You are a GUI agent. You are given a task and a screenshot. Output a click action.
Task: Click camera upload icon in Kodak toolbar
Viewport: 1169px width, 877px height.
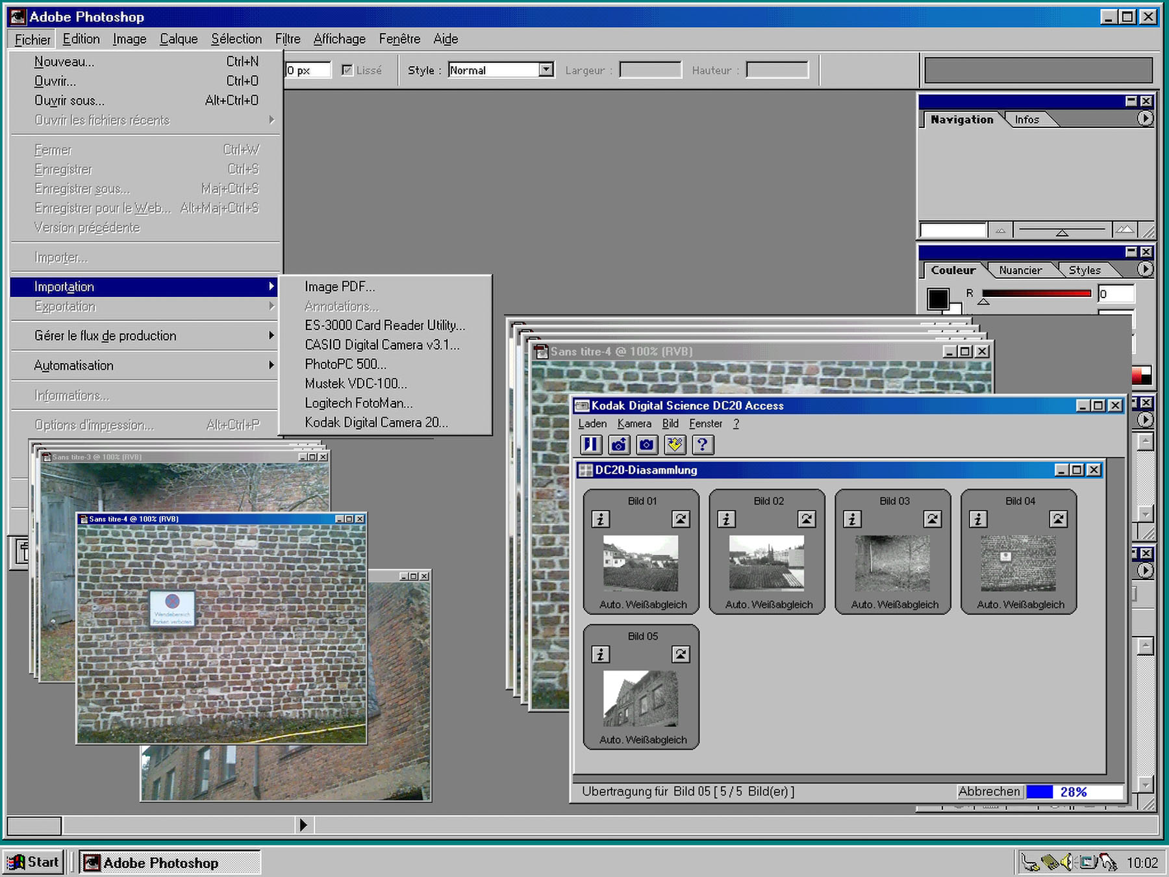[x=619, y=445]
